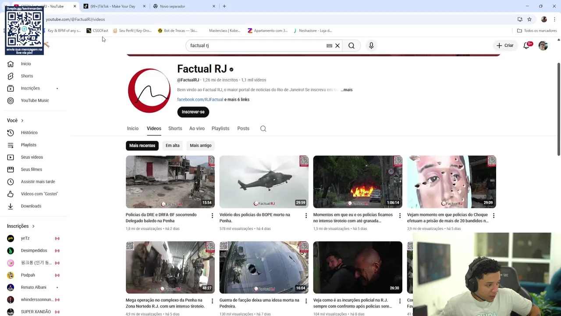Click the browser address bar URL

[75, 19]
